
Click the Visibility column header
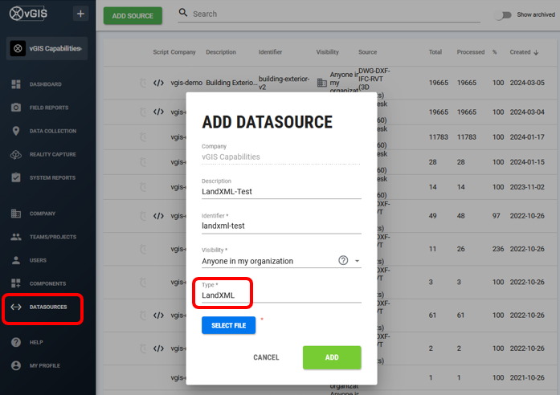[x=327, y=52]
